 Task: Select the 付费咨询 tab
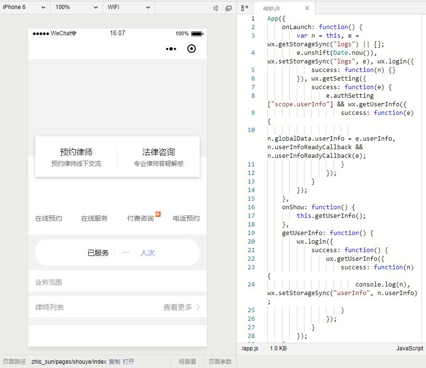[x=141, y=218]
